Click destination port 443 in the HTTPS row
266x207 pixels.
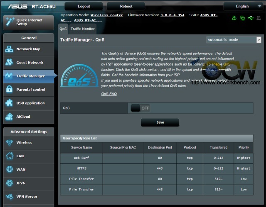point(160,168)
